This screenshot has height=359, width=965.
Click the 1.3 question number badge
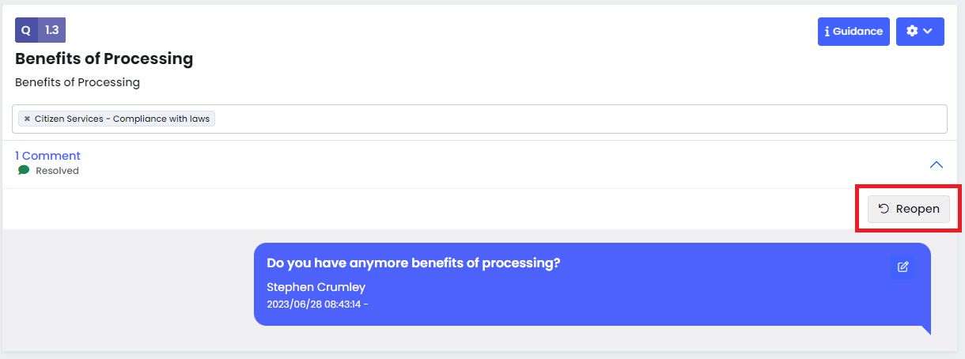tap(51, 30)
